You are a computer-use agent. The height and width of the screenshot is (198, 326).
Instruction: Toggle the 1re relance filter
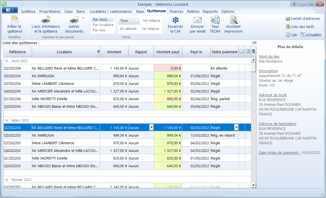coord(151,21)
